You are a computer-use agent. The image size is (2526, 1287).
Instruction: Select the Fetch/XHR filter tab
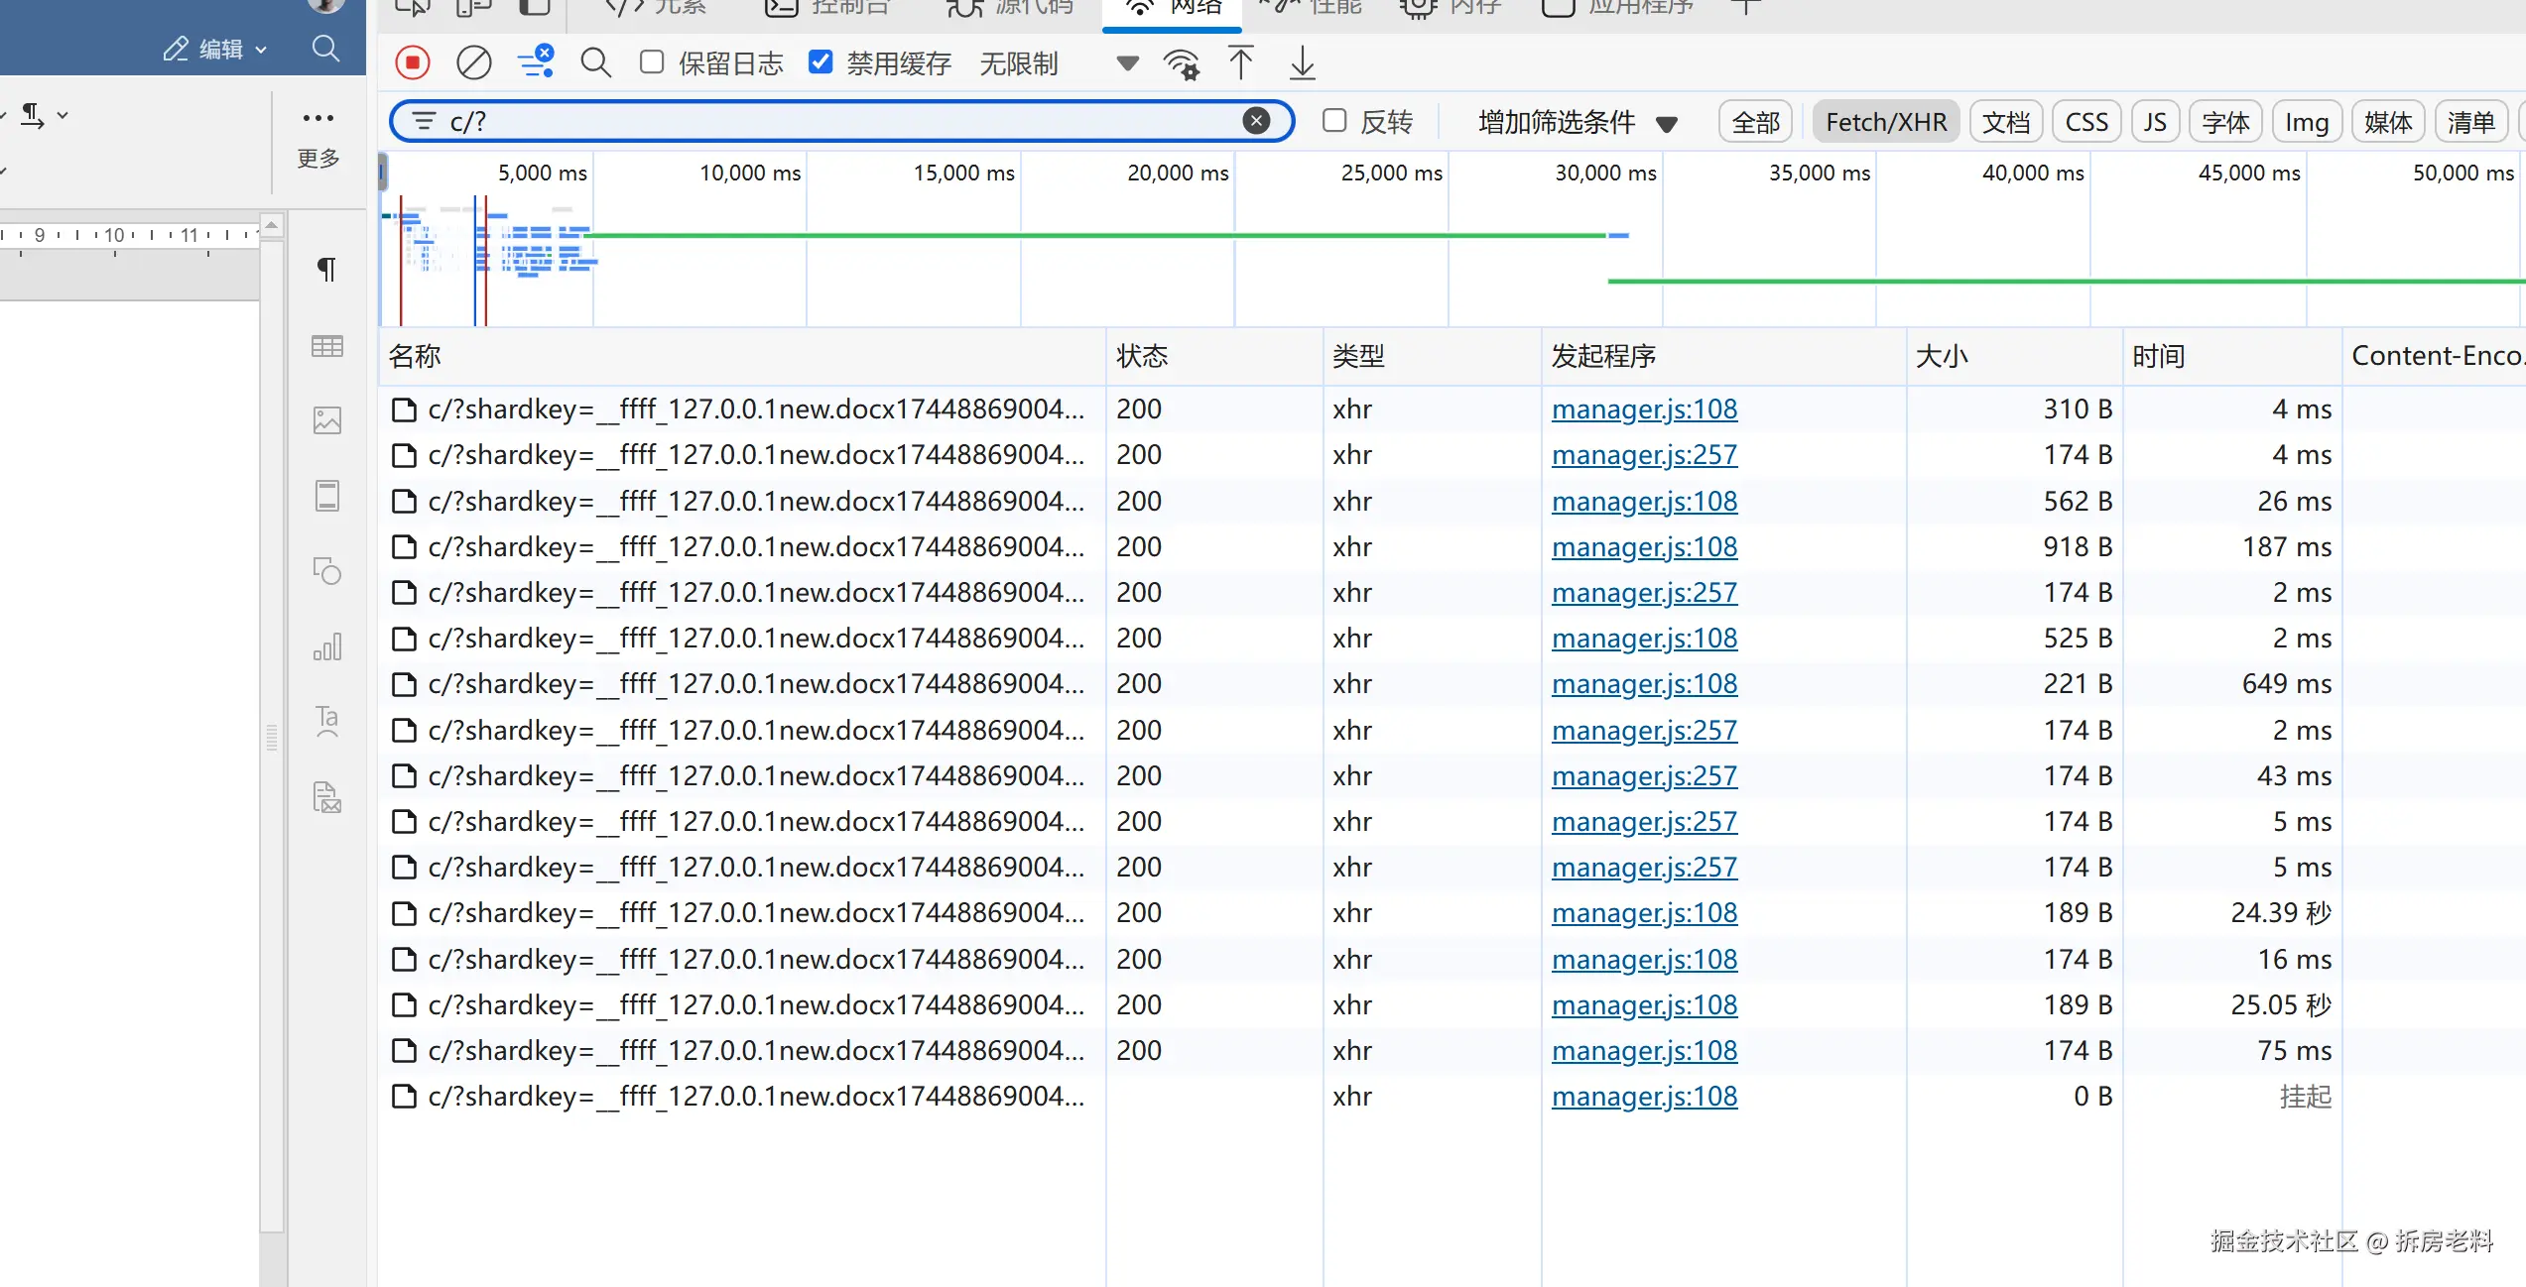point(1885,122)
